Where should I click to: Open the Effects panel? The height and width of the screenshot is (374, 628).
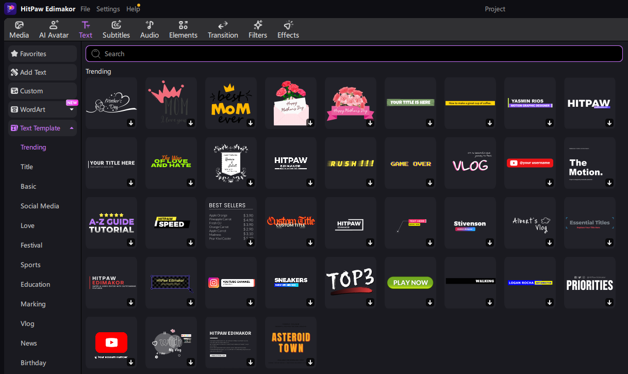pos(288,30)
